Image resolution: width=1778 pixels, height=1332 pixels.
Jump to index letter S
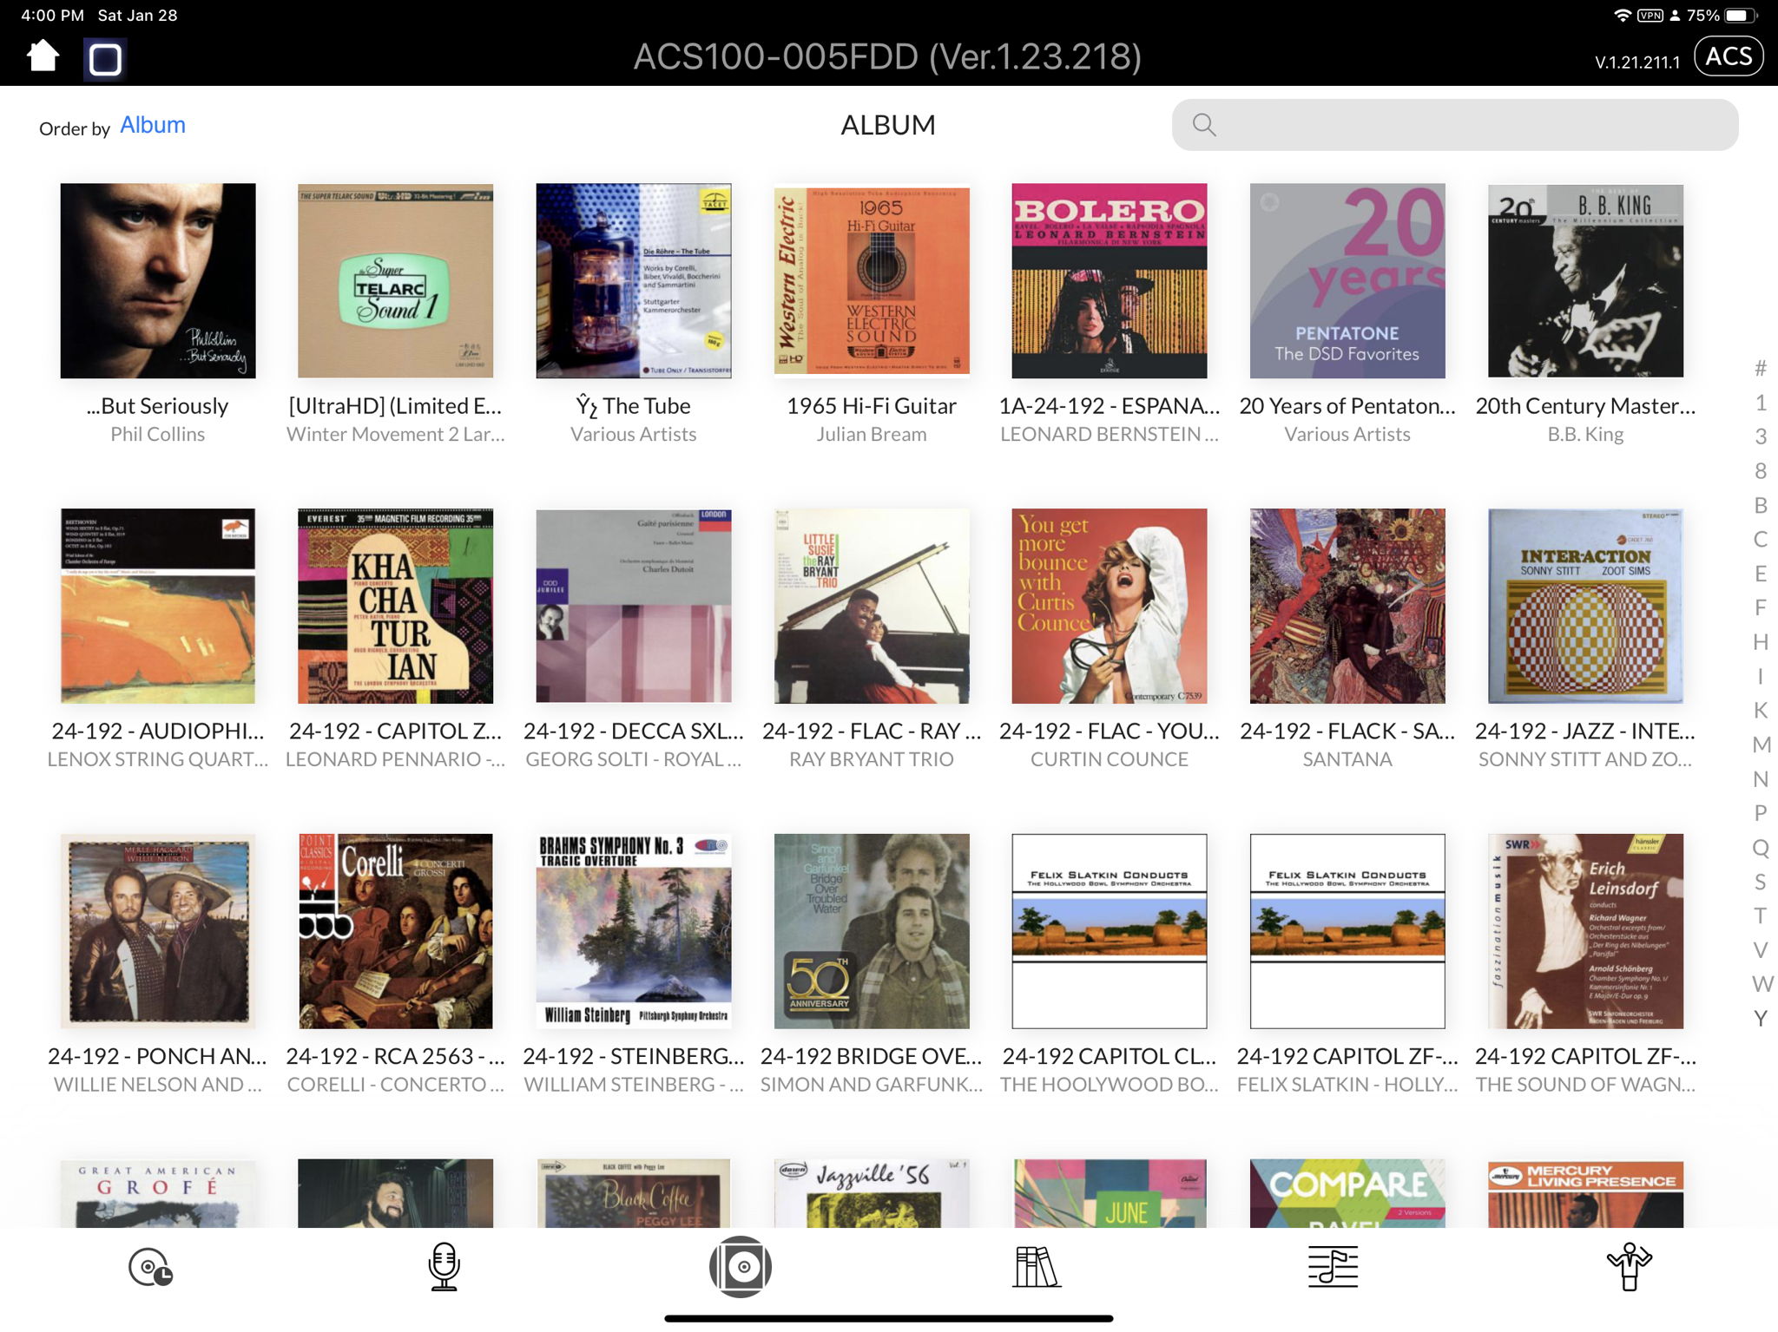coord(1761,882)
